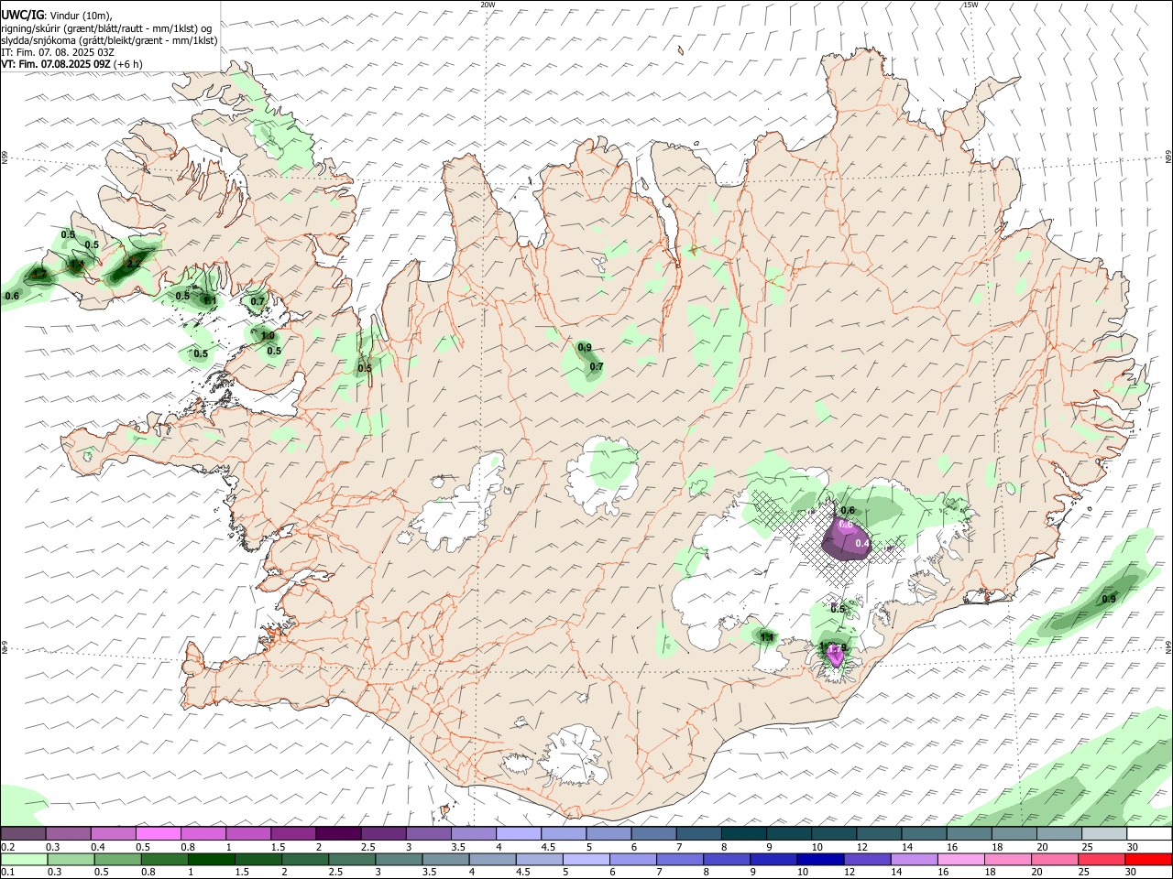Click the 'rigning/skúrir' legend description line
Image resolution: width=1173 pixels, height=879 pixels.
(x=106, y=28)
